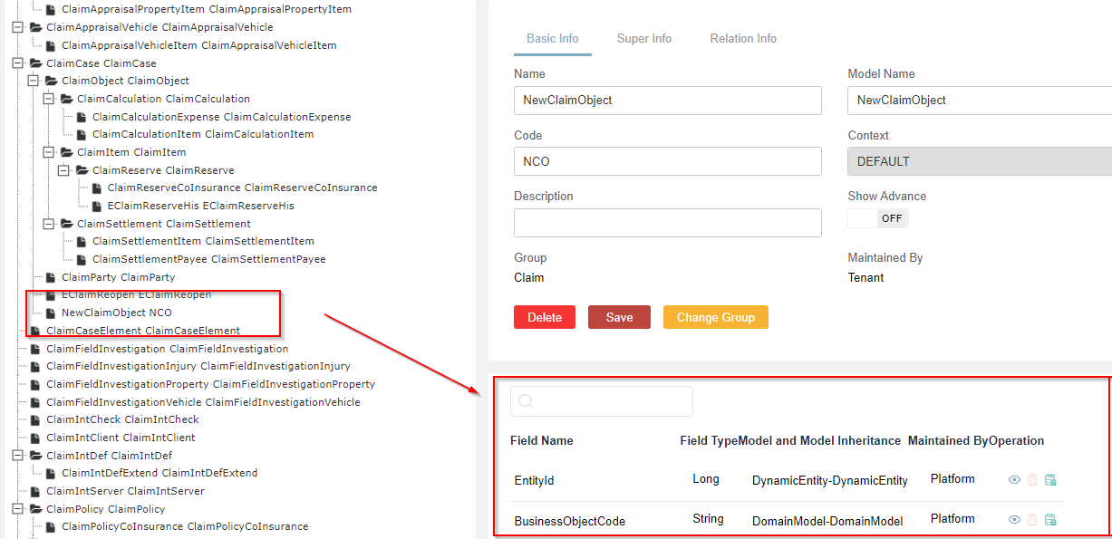Click the Description input field
This screenshot has width=1112, height=539.
(x=667, y=223)
